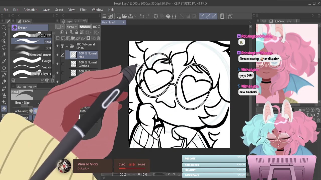Hide the Hair layer using its eye

pyautogui.click(x=58, y=55)
